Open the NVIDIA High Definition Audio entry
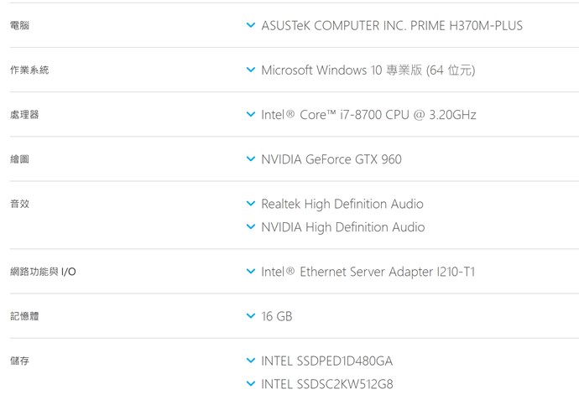This screenshot has width=579, height=405. (x=343, y=227)
